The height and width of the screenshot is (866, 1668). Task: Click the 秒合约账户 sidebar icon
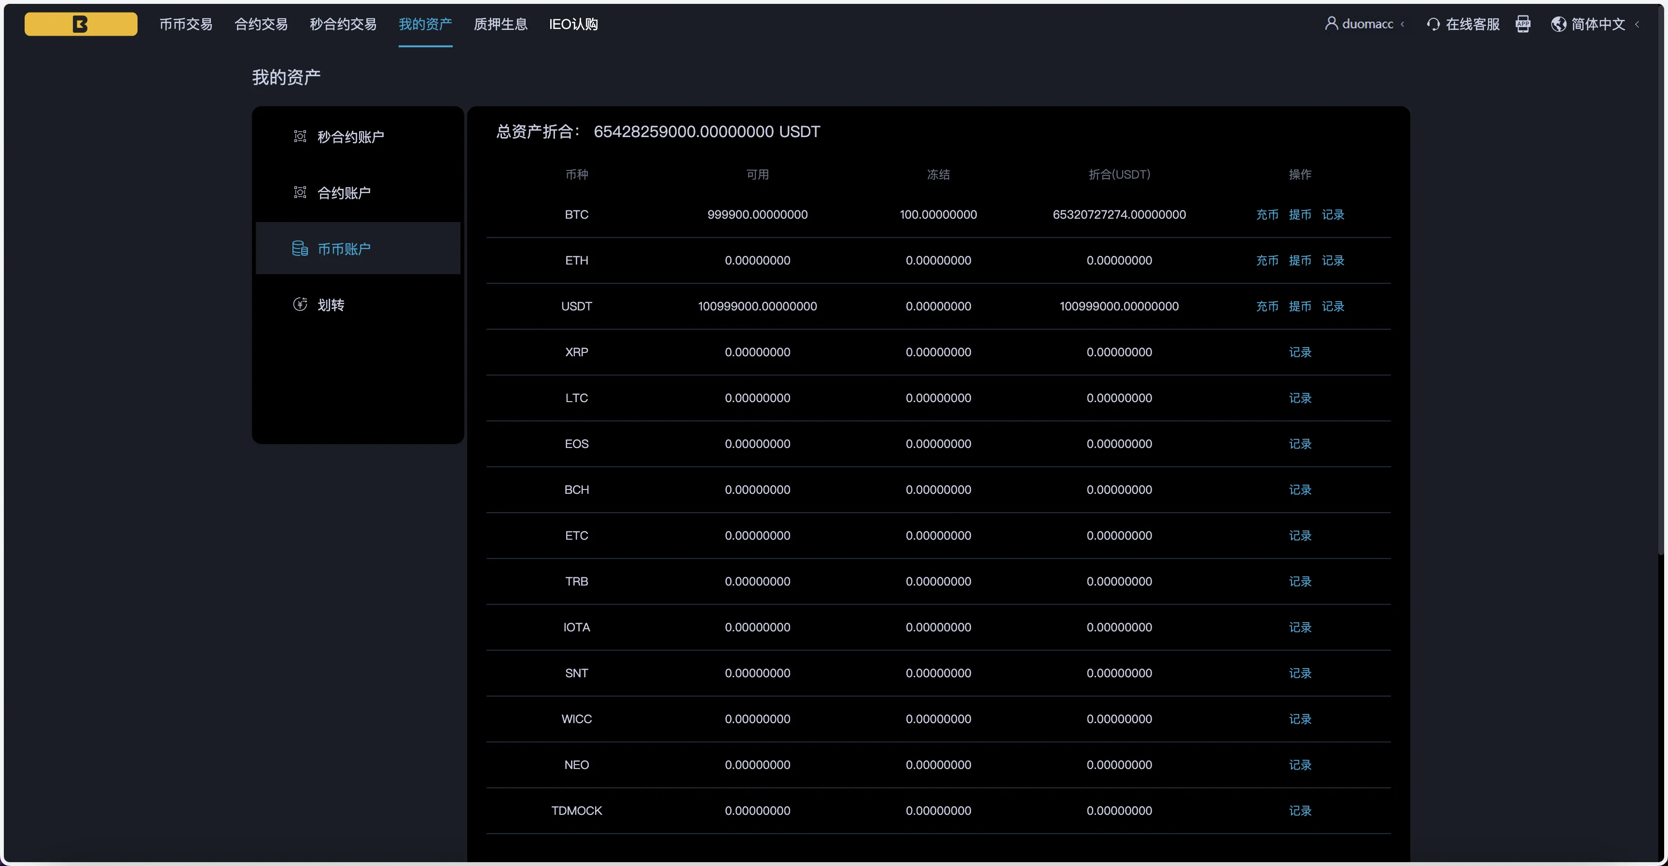tap(300, 136)
